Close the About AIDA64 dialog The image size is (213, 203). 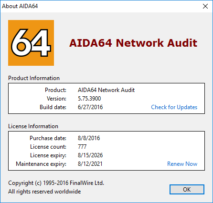[205, 6]
